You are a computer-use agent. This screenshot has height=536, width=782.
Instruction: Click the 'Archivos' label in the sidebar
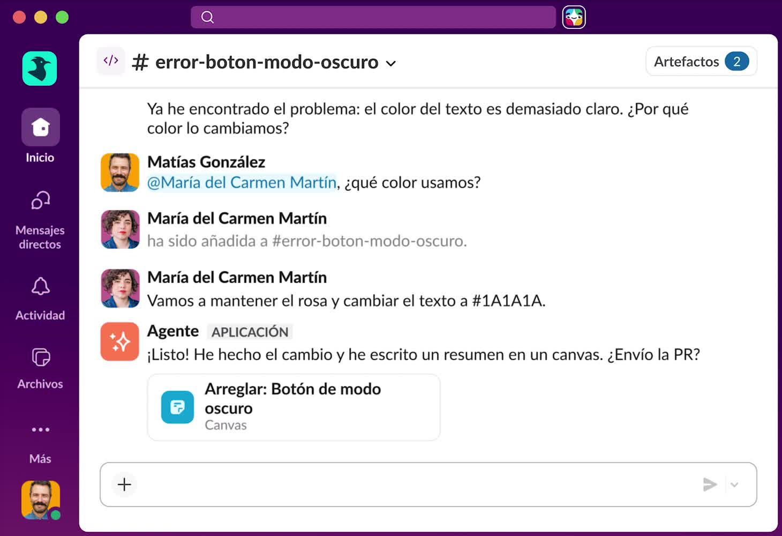coord(40,384)
